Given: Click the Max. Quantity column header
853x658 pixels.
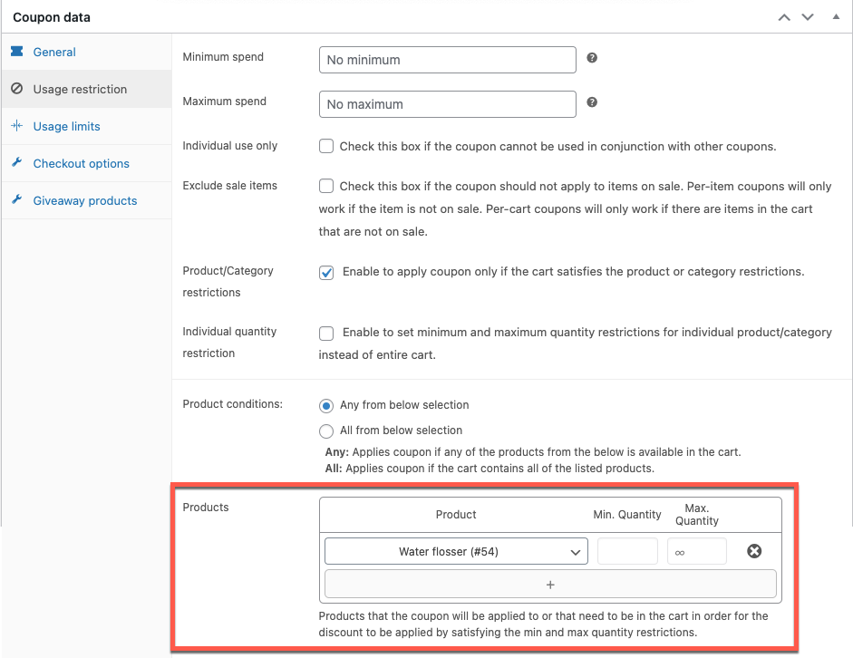Looking at the screenshot, I should pos(697,515).
